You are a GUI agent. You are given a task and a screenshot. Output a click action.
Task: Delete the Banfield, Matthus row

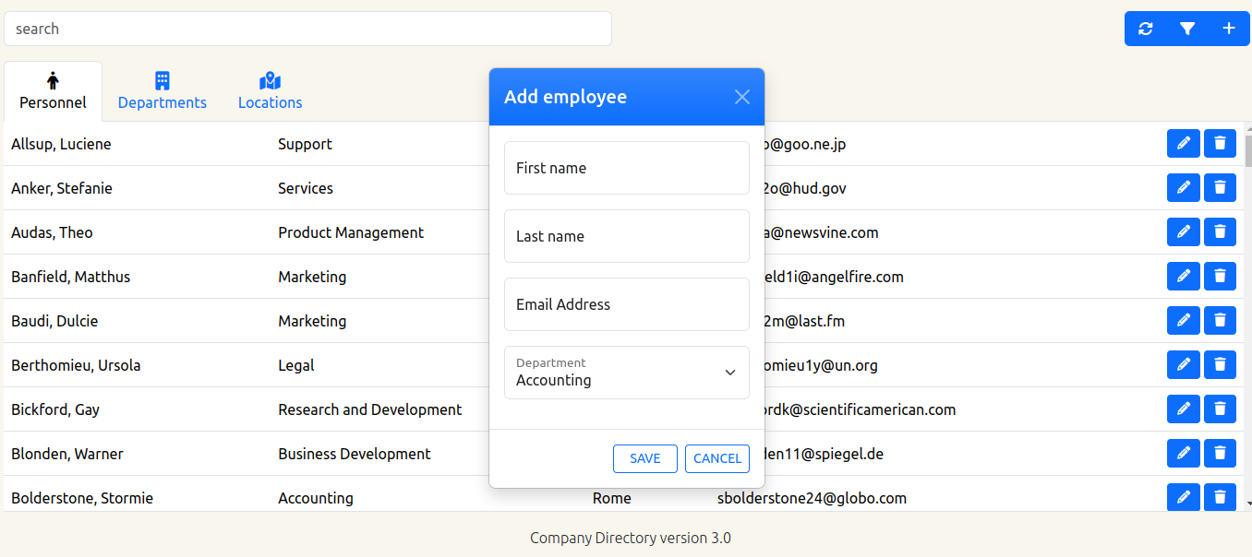(x=1220, y=277)
